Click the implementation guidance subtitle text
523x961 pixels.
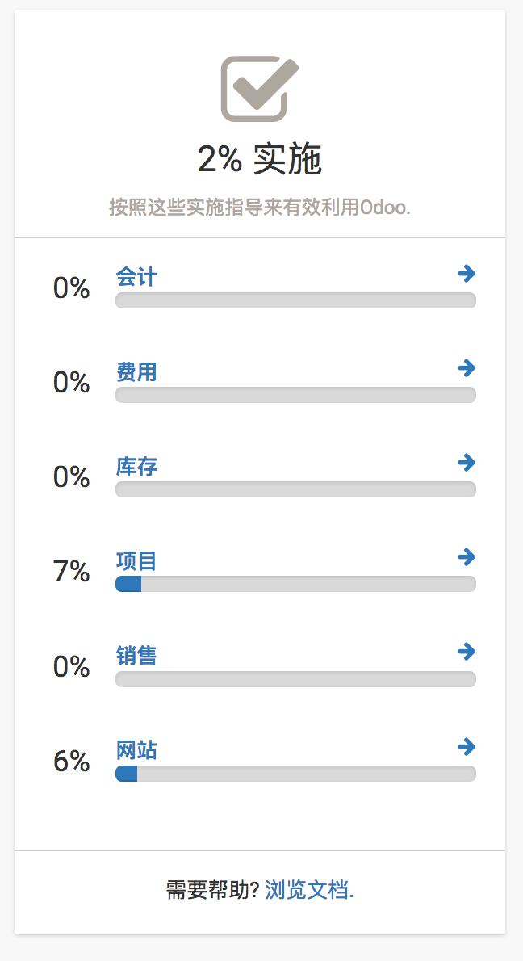point(260,207)
